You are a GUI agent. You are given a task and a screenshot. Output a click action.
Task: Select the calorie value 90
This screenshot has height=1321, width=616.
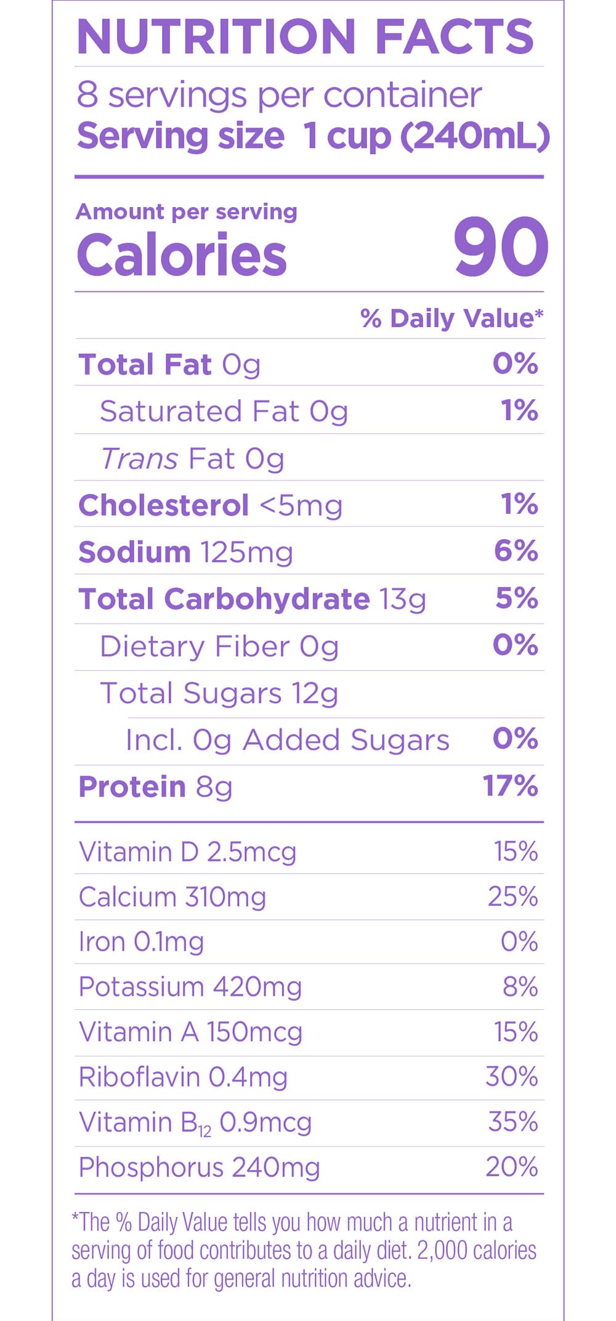tap(500, 248)
